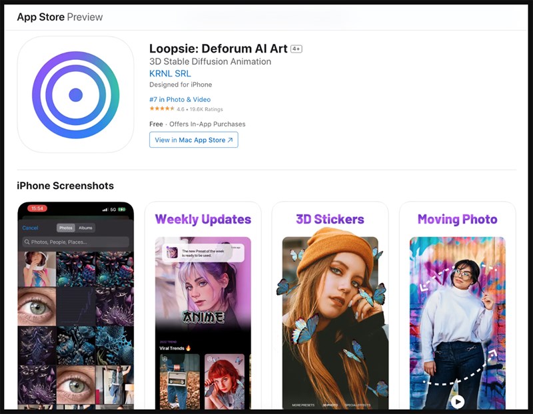This screenshot has width=533, height=414.
Task: Click the Loopsie app icon
Action: pyautogui.click(x=75, y=95)
